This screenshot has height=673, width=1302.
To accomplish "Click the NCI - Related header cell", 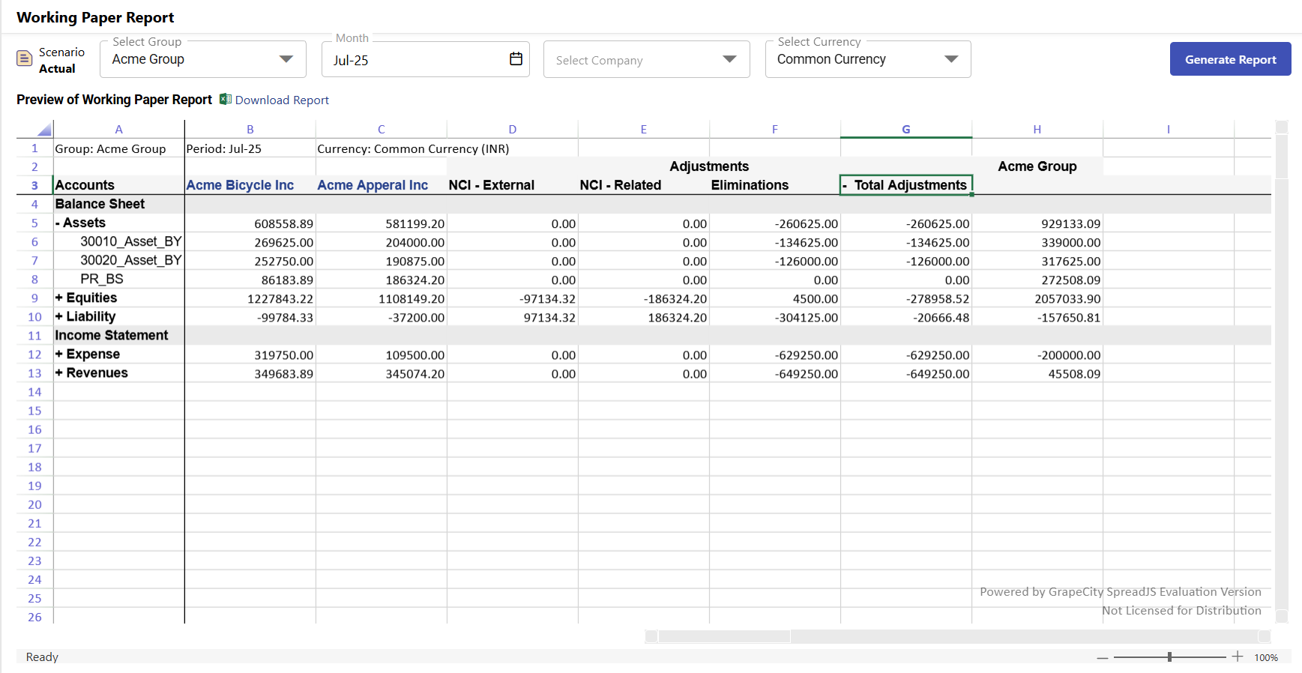I will coord(644,185).
